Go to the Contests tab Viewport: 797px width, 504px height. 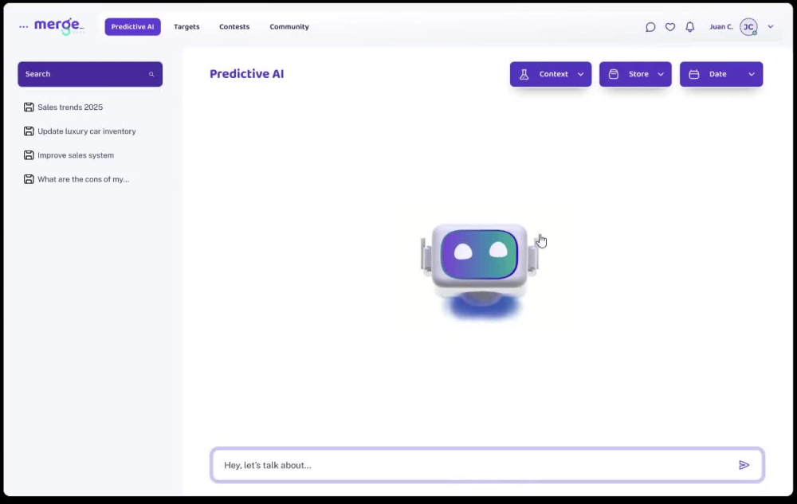[x=234, y=27]
